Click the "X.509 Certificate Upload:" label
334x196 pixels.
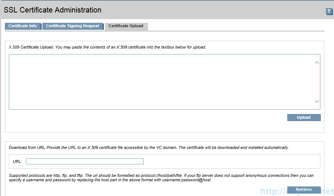coord(31,47)
